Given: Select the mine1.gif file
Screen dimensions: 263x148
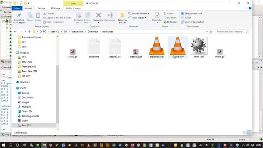Looking at the screenshot, I should point(199,47).
